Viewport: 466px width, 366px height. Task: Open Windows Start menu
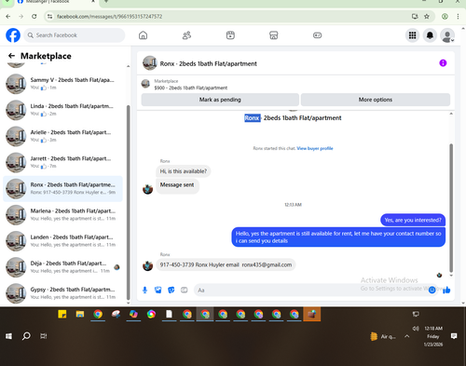(x=8, y=336)
